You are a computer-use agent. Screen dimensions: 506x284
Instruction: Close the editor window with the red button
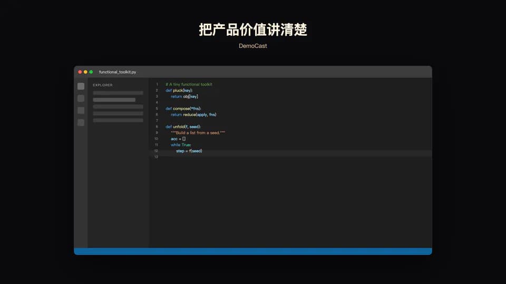[80, 72]
